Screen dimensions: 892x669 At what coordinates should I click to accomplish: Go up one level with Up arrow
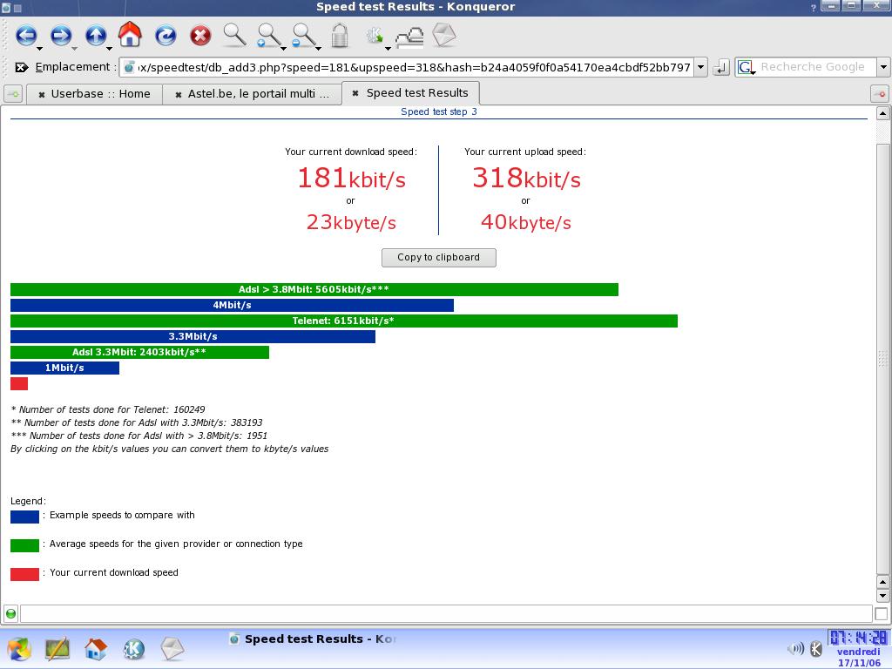[95, 36]
